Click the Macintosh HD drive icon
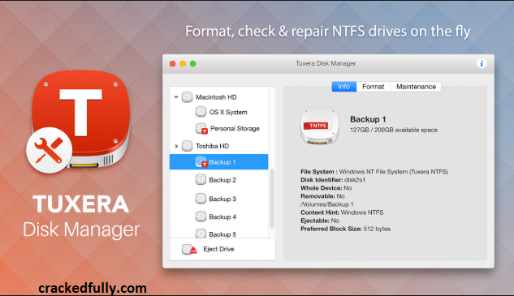 click(188, 97)
